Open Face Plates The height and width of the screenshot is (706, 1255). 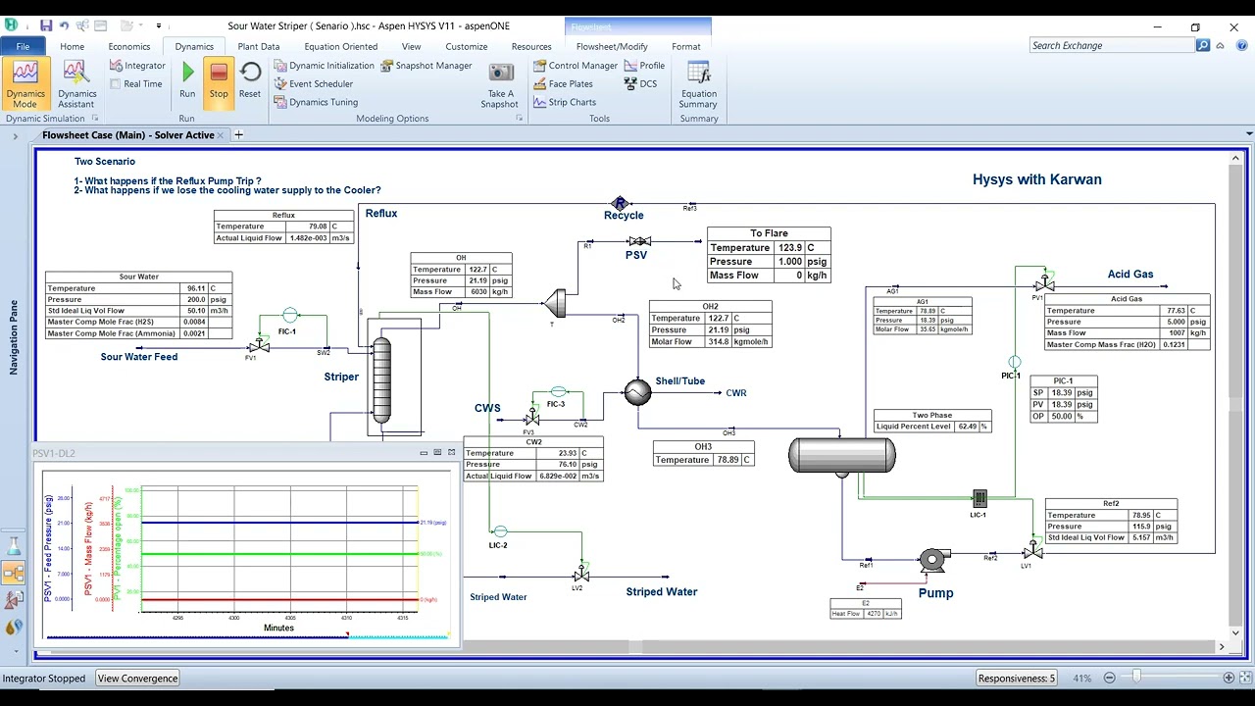563,84
